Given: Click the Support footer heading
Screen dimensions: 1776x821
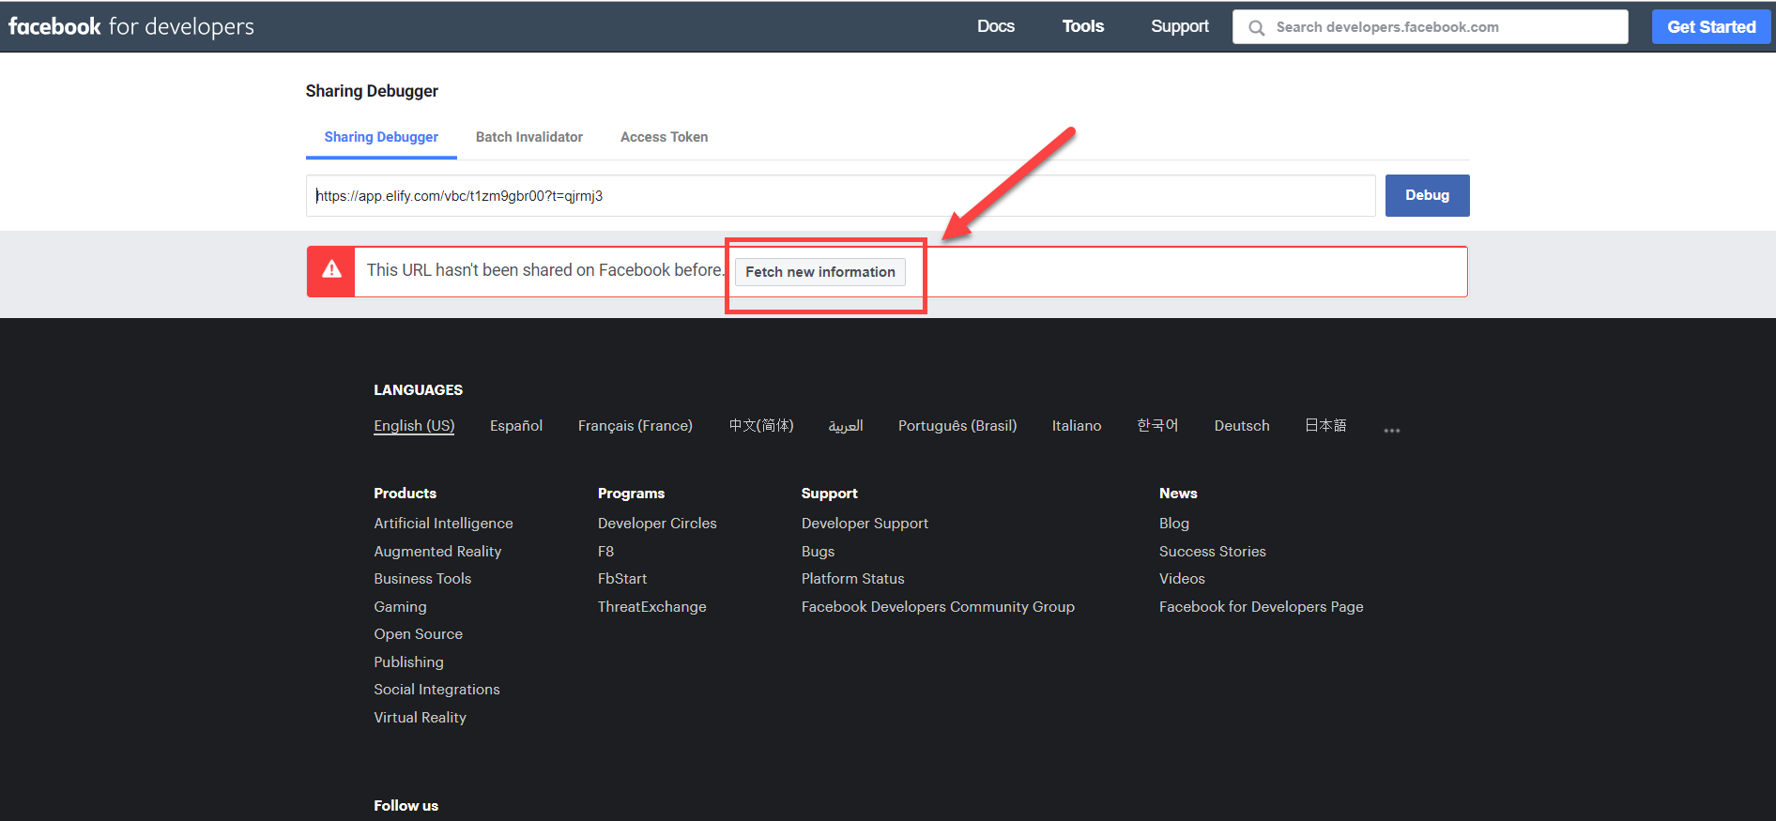Looking at the screenshot, I should (829, 494).
